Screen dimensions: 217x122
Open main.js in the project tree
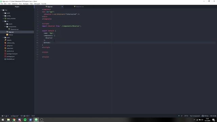[x=11, y=35]
